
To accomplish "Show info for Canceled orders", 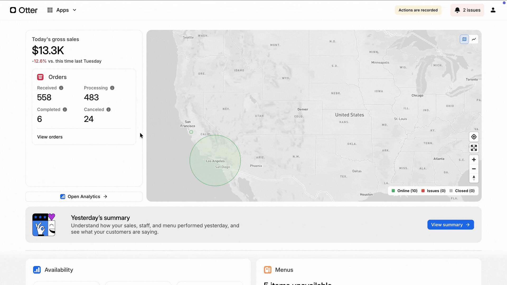I will coord(109,110).
